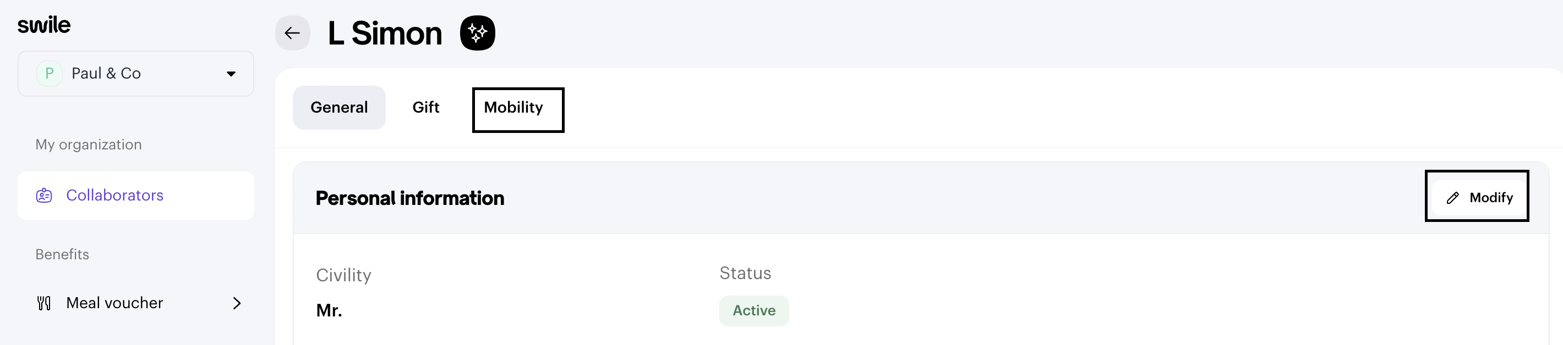Click the Meal voucher fork and knife icon
Viewport: 1563px width, 345px height.
(44, 303)
